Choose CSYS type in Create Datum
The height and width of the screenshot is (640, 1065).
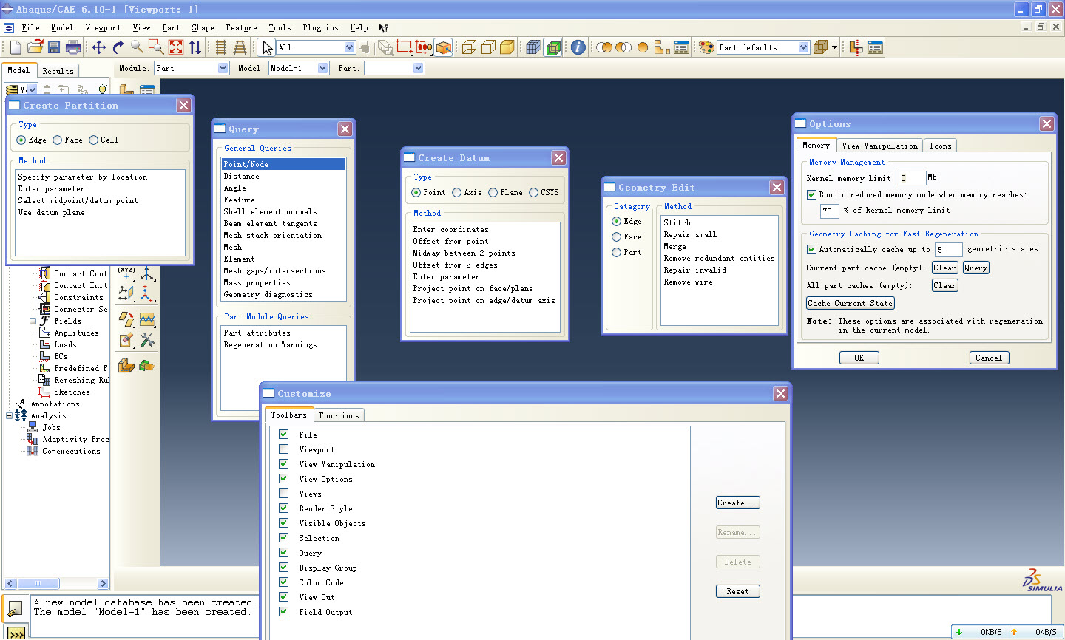click(x=533, y=192)
